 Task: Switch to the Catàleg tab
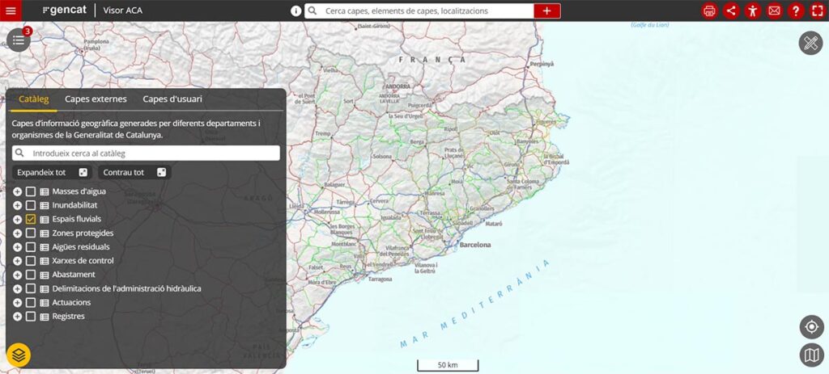tap(34, 99)
